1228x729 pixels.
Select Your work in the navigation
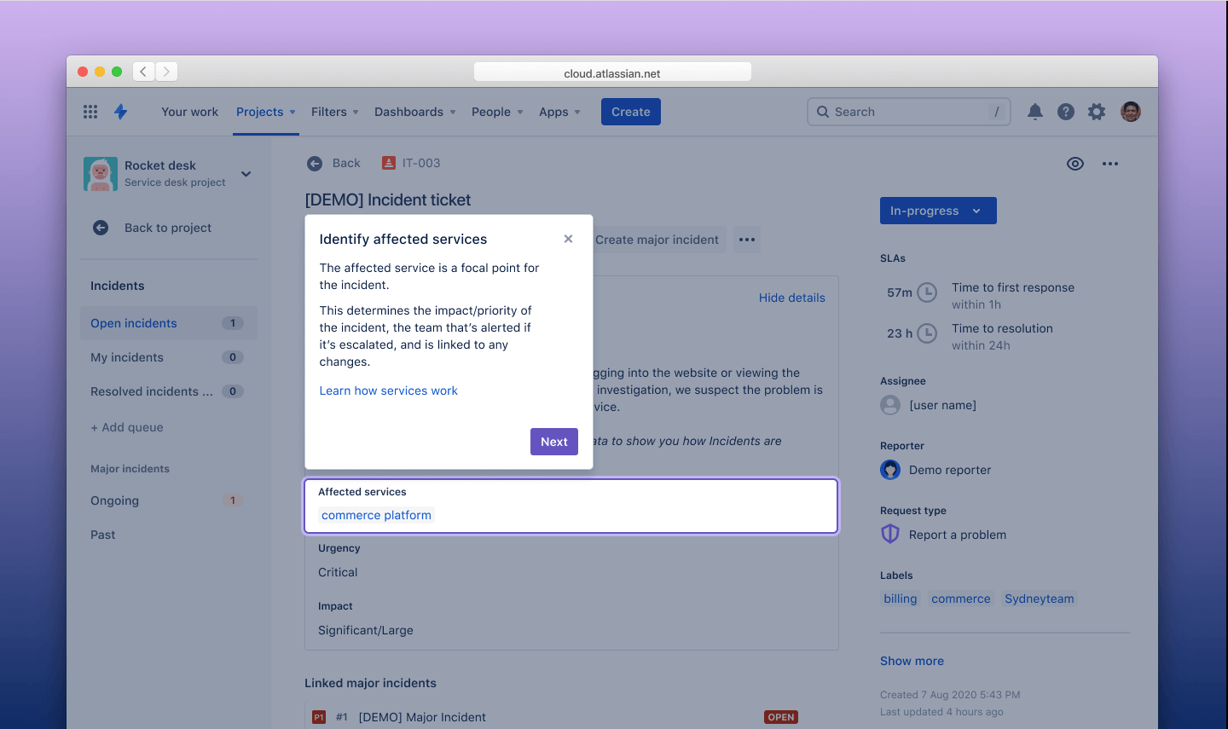pyautogui.click(x=189, y=112)
